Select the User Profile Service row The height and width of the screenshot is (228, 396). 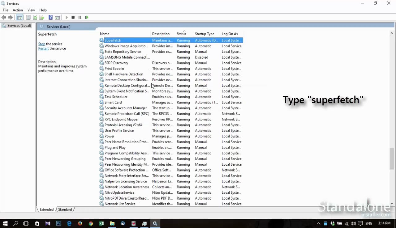(x=171, y=131)
